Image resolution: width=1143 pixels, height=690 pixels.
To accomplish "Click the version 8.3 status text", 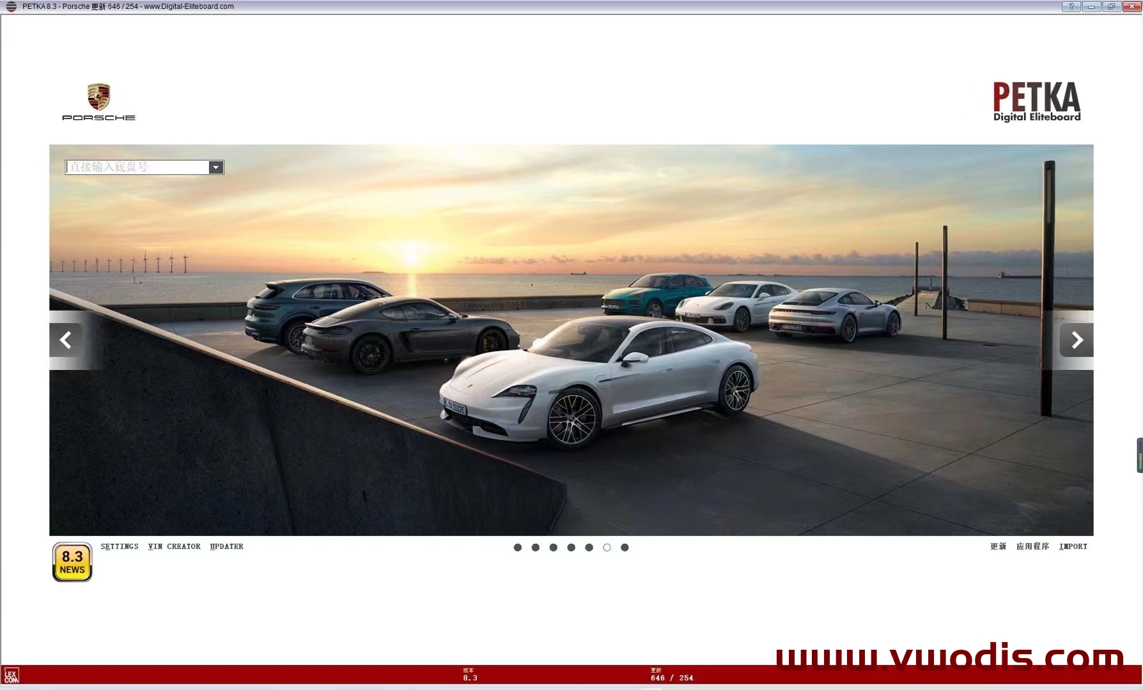I will [x=470, y=678].
